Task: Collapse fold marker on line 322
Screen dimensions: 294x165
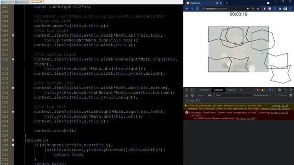Action: 13,112
